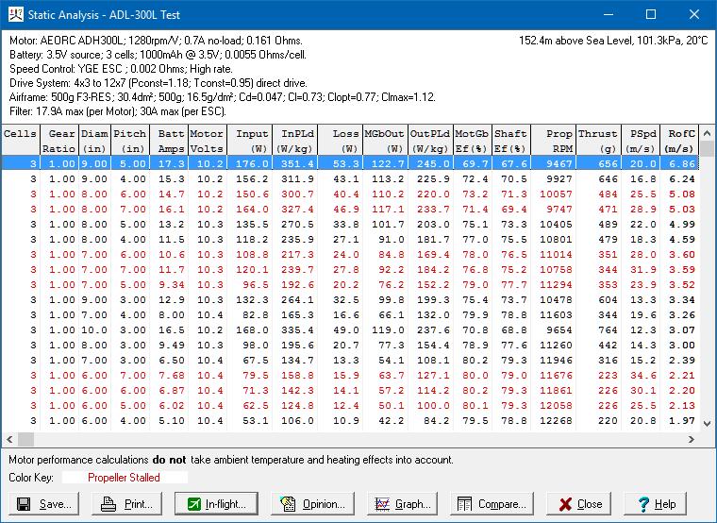Click the Motor Volts column header

click(207, 141)
